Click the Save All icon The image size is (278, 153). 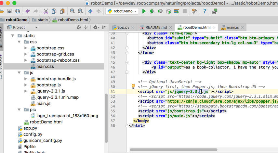(x=9, y=11)
